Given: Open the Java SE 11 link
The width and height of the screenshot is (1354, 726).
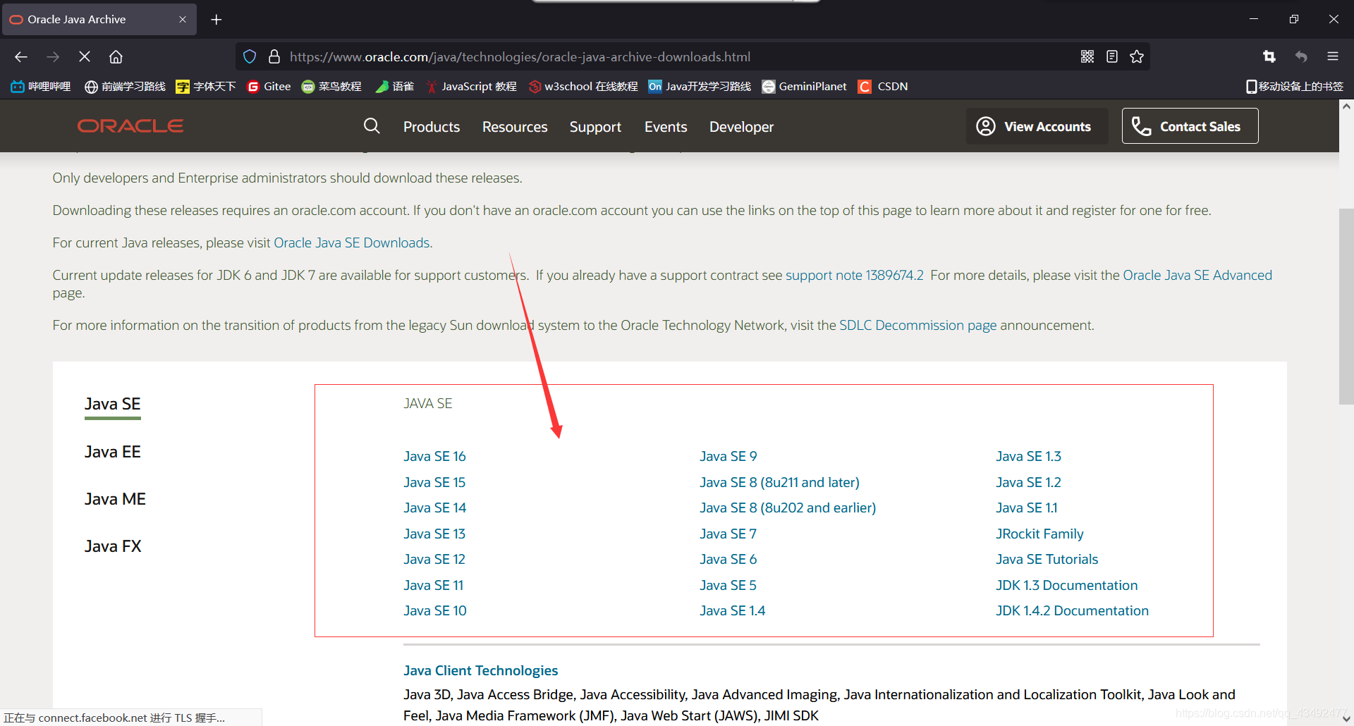Looking at the screenshot, I should pyautogui.click(x=433, y=585).
